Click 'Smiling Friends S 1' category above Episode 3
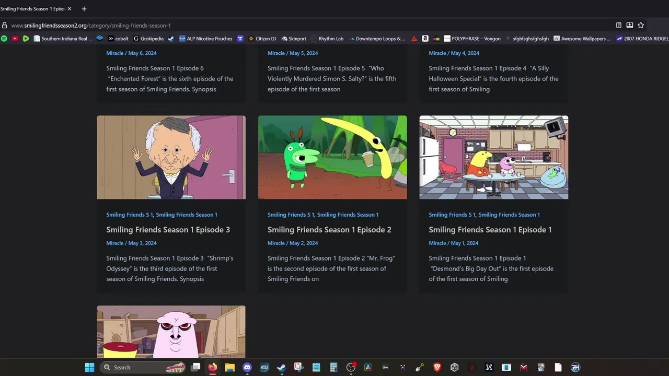Image resolution: width=669 pixels, height=376 pixels. [130, 215]
